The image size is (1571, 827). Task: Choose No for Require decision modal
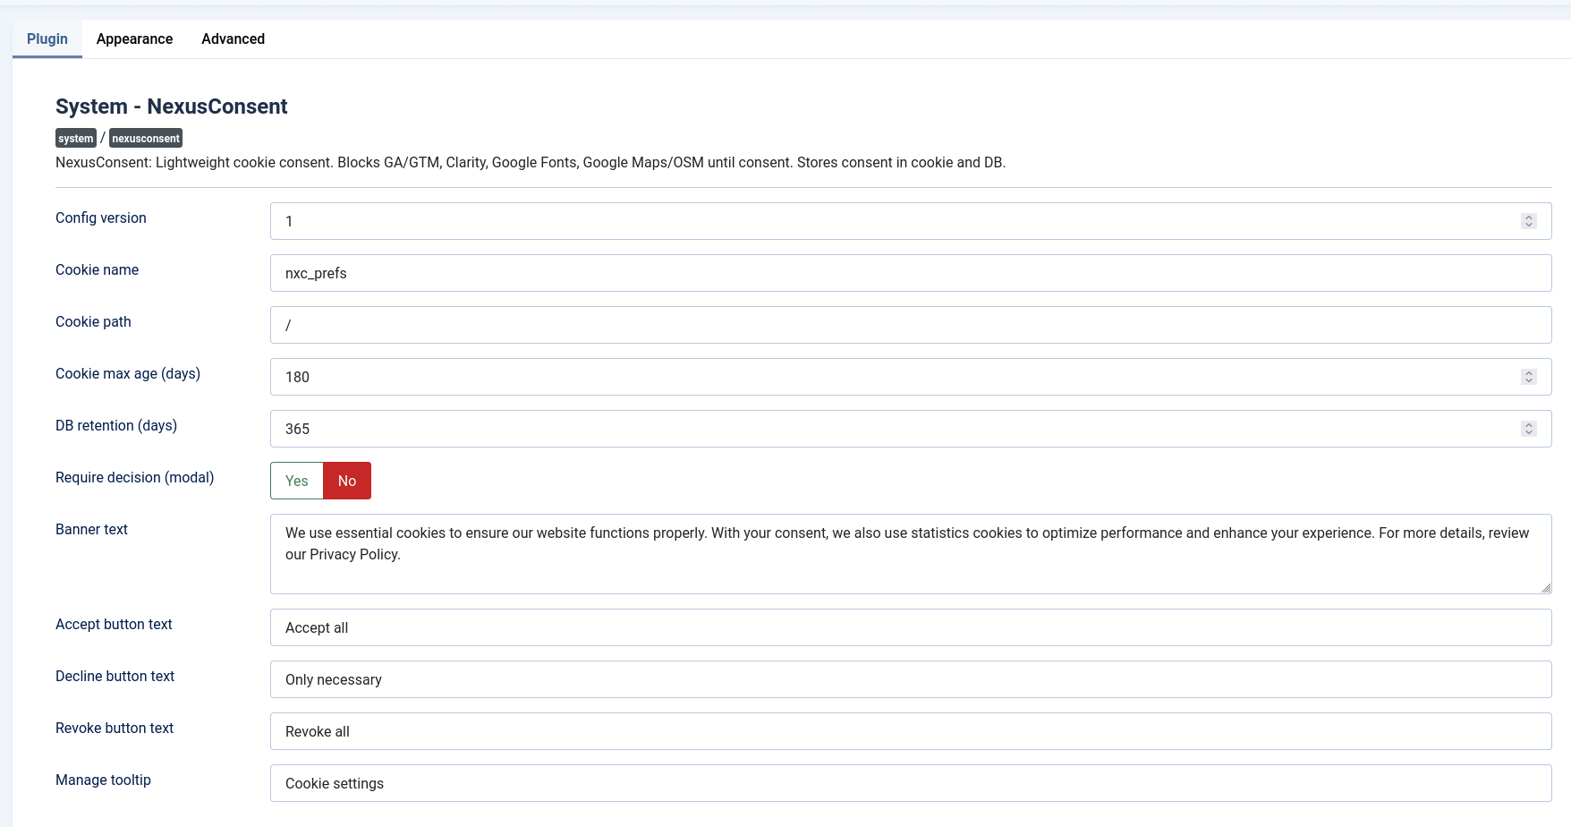[x=347, y=481]
